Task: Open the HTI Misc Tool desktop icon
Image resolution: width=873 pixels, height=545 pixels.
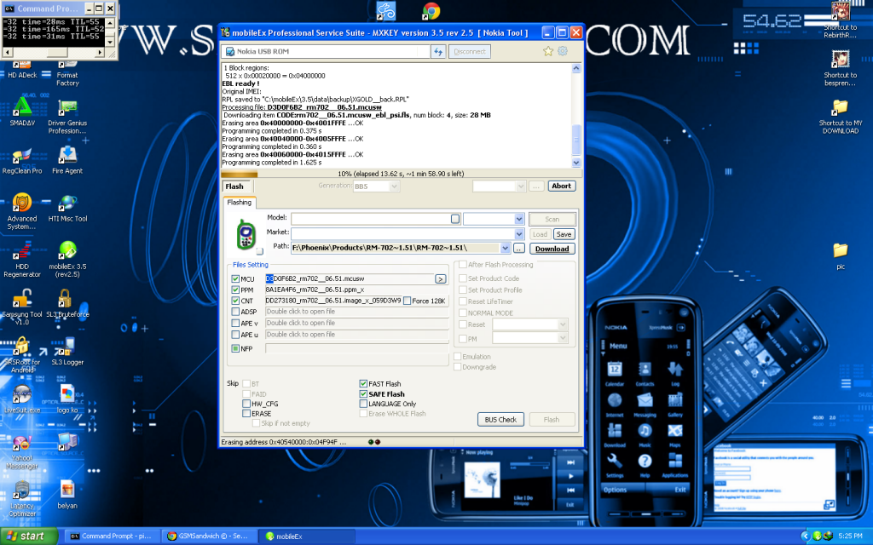Action: (67, 204)
